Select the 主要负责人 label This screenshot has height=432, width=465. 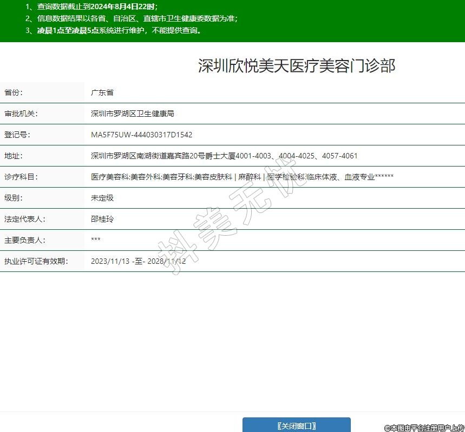[x=24, y=240]
